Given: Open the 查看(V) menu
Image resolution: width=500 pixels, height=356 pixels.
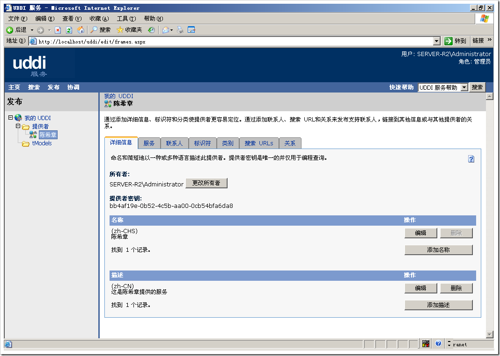Looking at the screenshot, I should click(x=72, y=18).
